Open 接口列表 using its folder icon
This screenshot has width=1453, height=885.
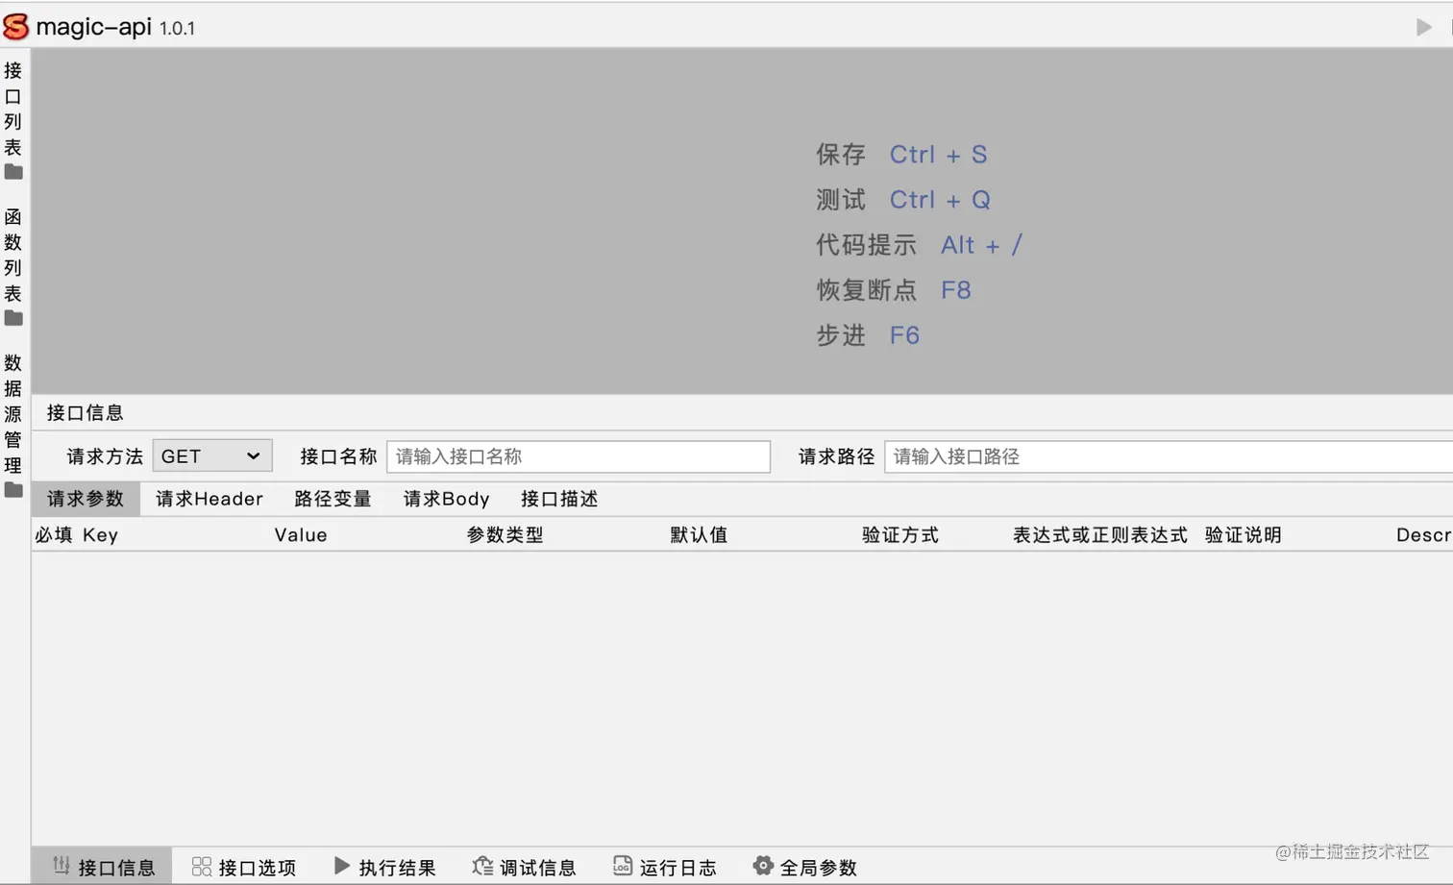(12, 171)
